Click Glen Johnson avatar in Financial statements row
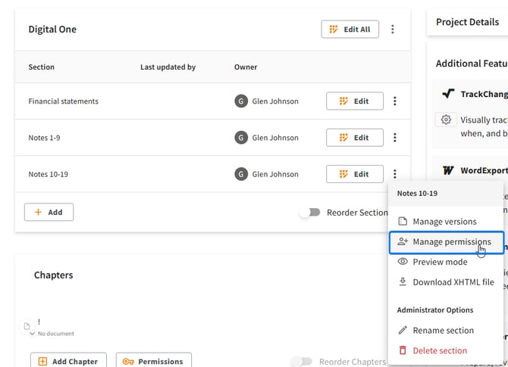 tap(241, 101)
